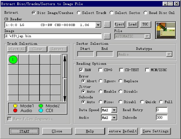Click the Invert track selection button
The image size is (181, 139).
tap(58, 49)
